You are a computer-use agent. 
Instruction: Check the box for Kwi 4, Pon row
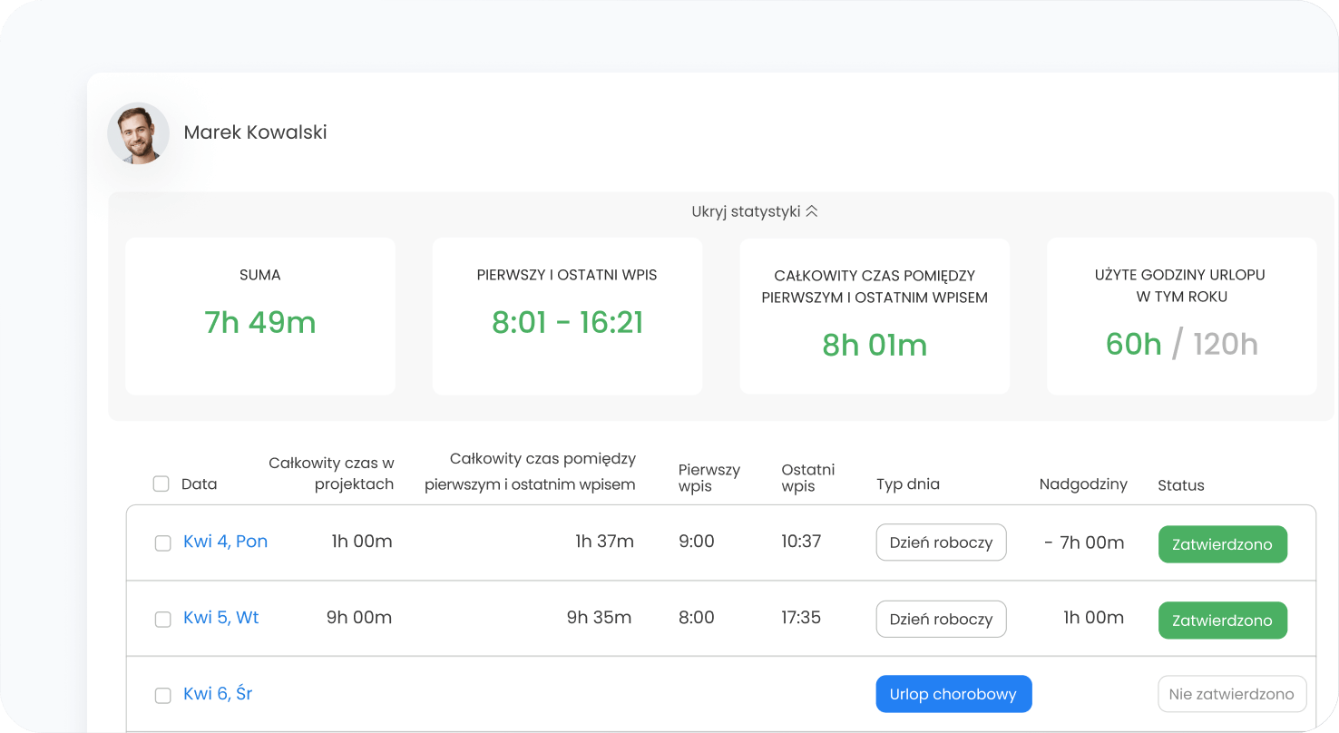163,543
